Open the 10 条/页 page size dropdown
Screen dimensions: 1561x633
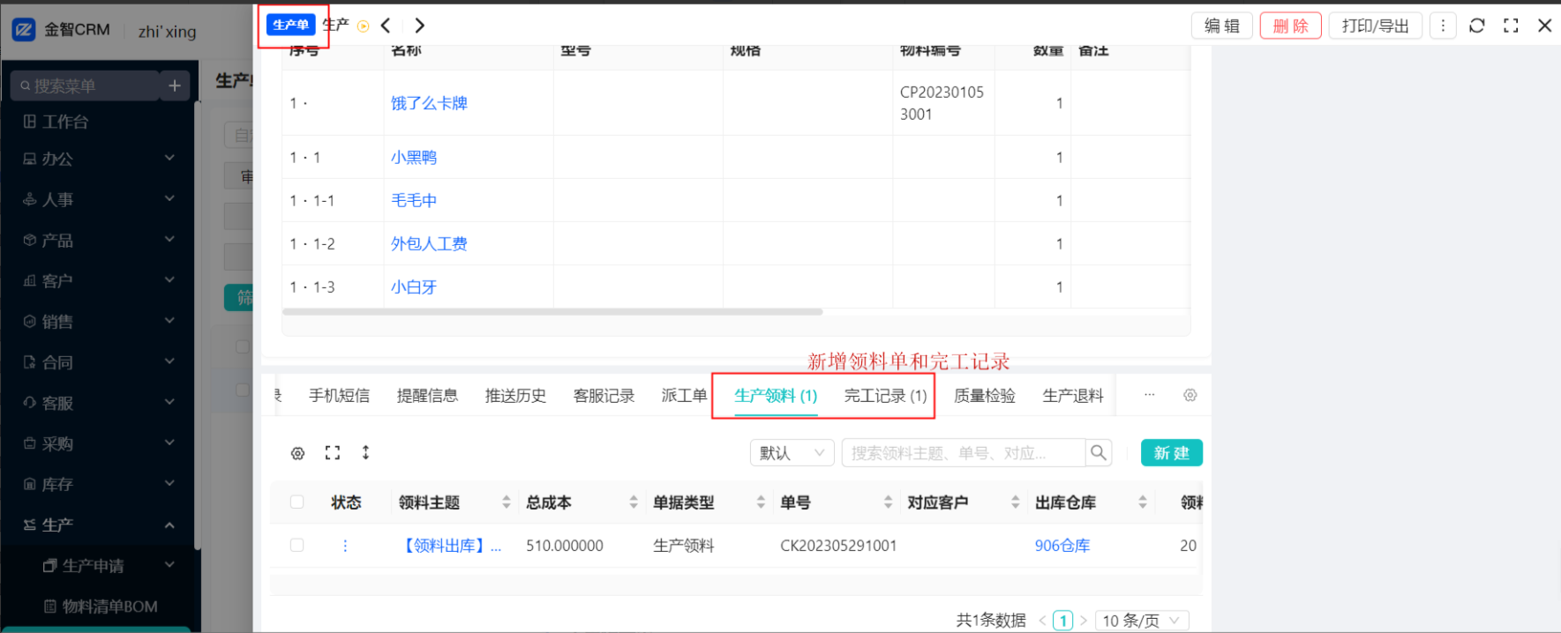(1142, 621)
